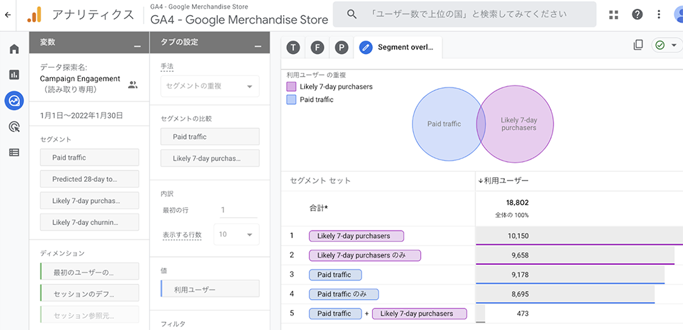This screenshot has height=330, width=683.
Task: Open the 表示する行数 dropdown
Action: [x=236, y=234]
